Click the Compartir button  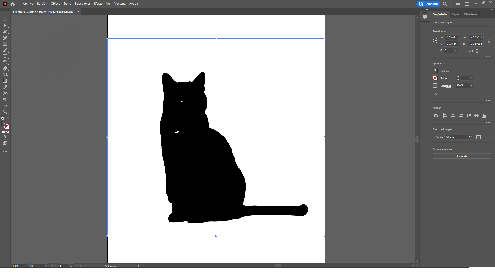428,4
